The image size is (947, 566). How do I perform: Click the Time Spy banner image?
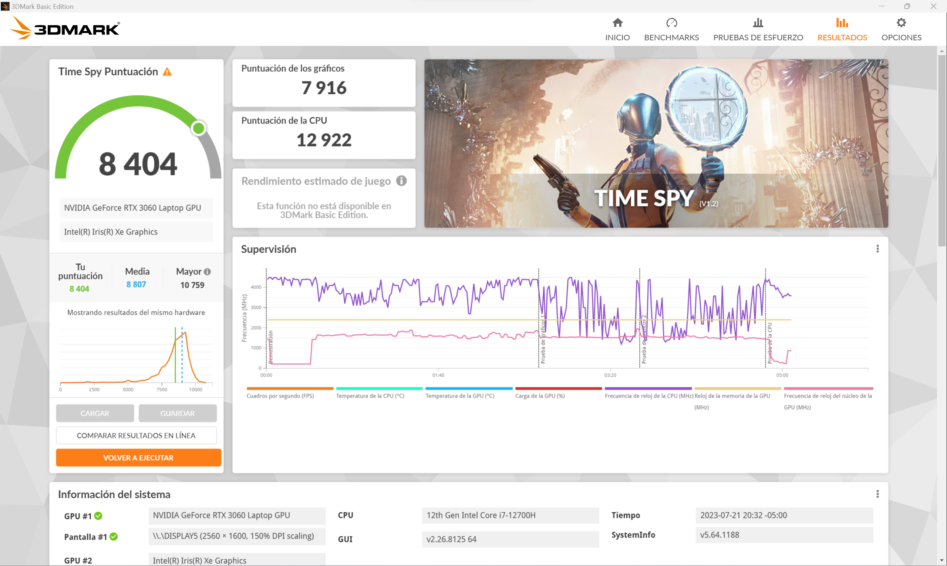point(656,144)
